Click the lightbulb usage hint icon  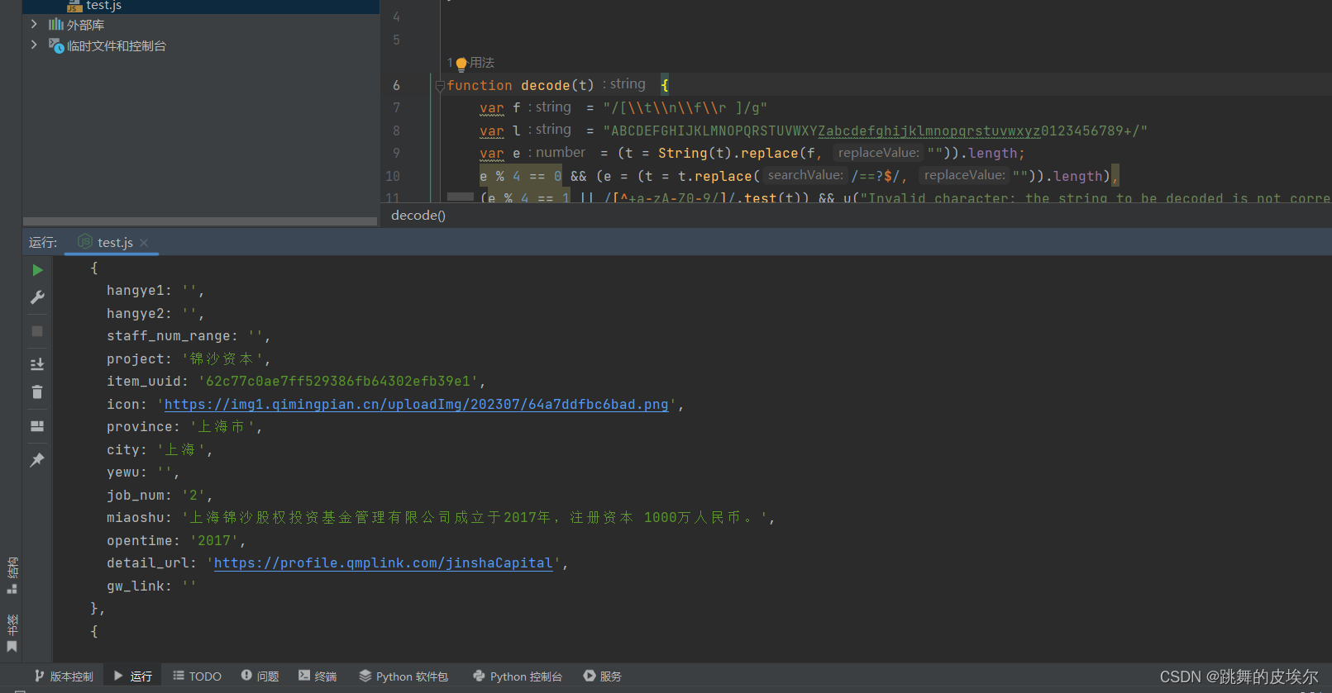pyautogui.click(x=461, y=64)
